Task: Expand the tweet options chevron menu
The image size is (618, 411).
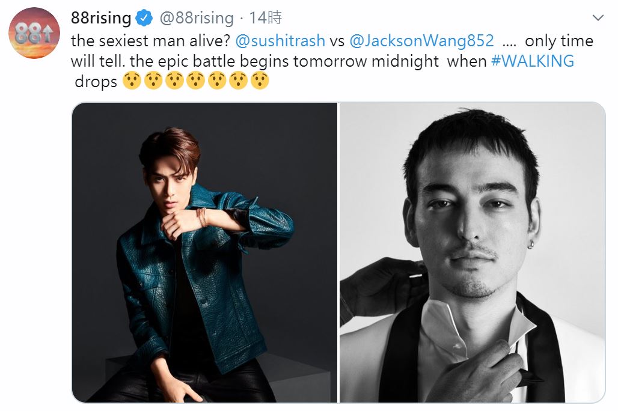Action: coord(598,18)
